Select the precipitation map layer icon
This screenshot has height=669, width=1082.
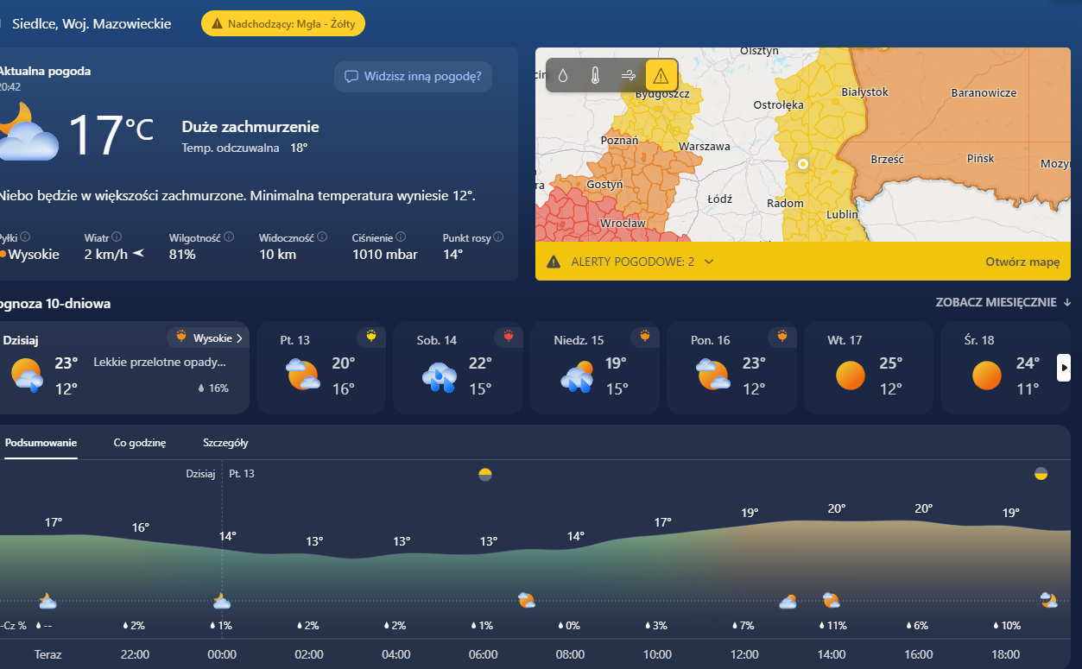563,75
